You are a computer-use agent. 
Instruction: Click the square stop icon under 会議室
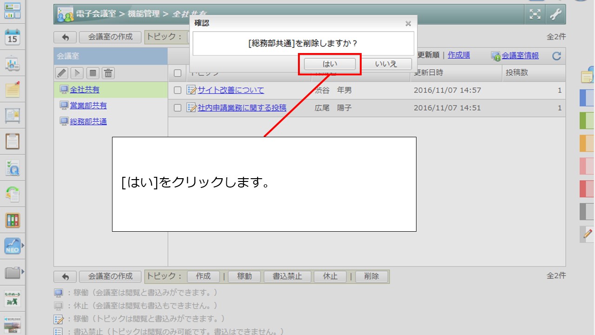93,73
